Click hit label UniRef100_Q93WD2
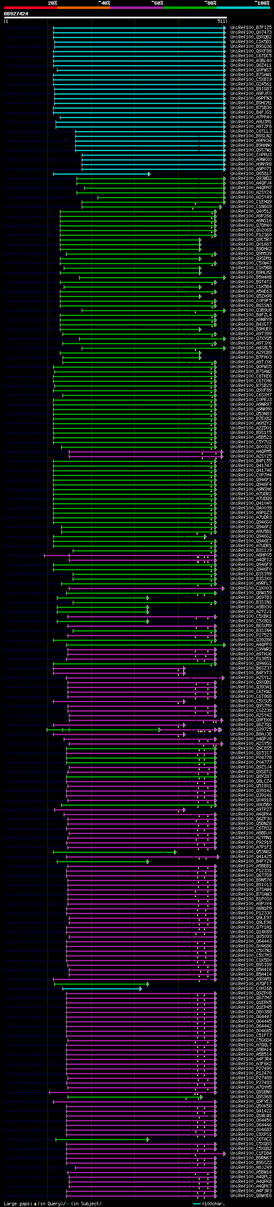 251,179
